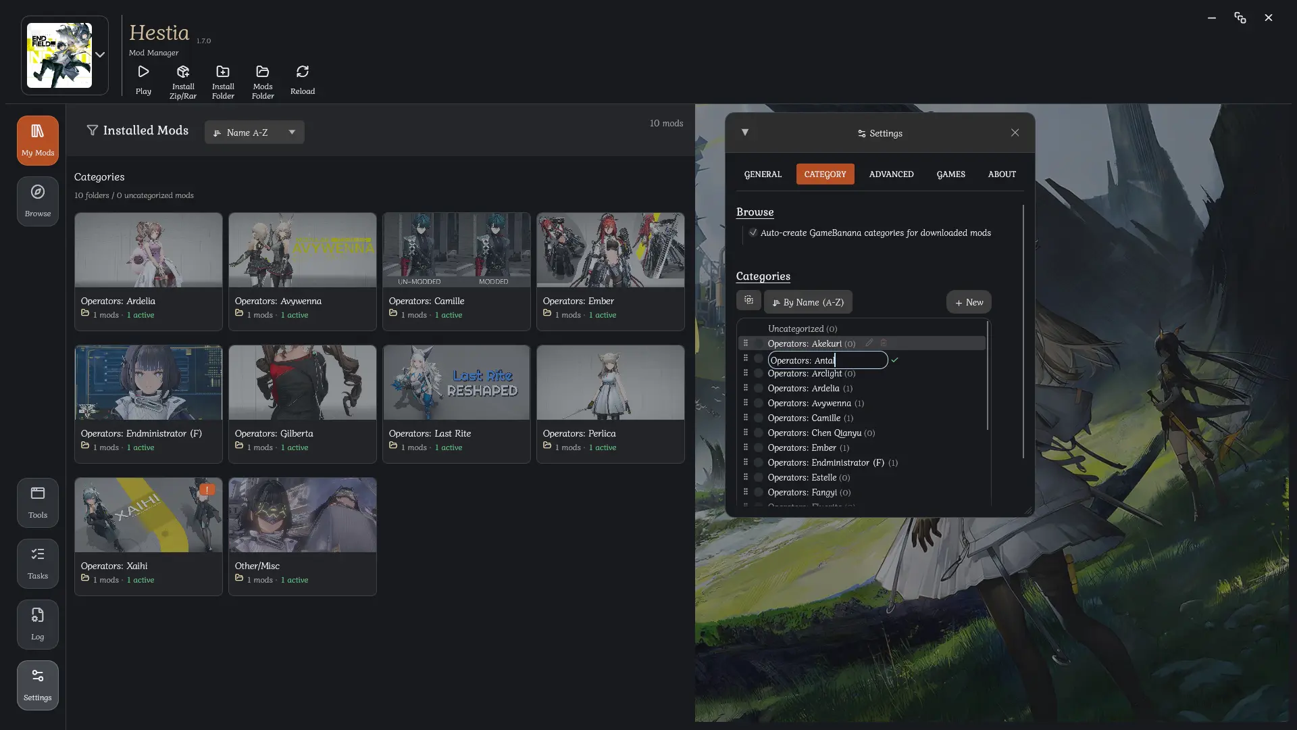
Task: Open Operators: Ember category card
Action: tap(611, 272)
